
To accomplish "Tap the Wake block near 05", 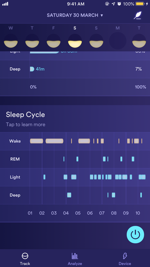I will tap(84, 141).
